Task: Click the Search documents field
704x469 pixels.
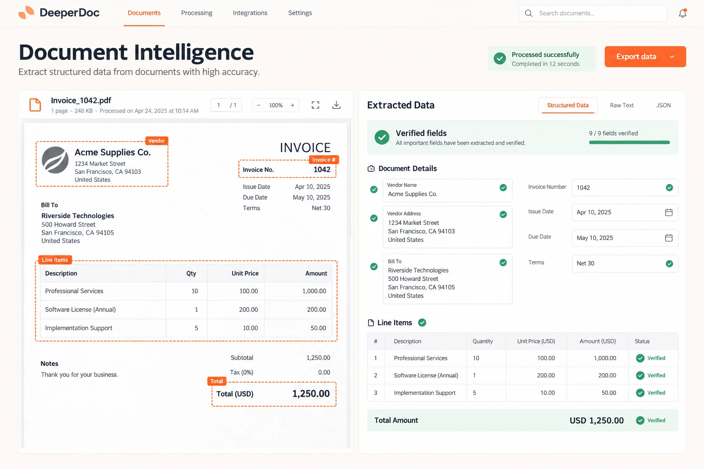Action: [593, 13]
